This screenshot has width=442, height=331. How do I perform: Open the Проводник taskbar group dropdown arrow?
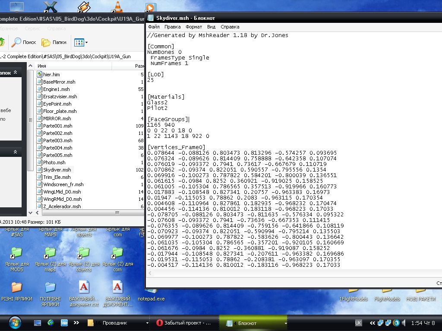click(147, 323)
